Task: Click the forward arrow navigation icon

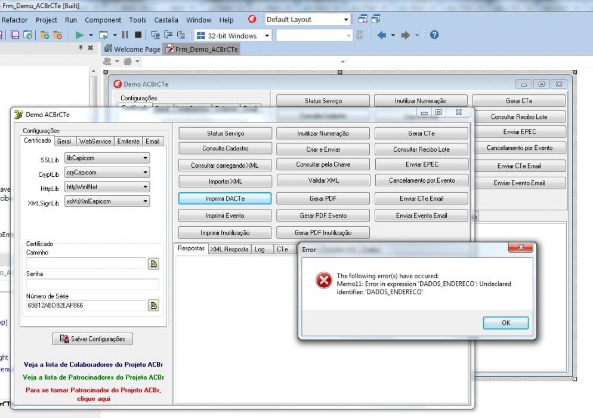Action: click(x=406, y=35)
